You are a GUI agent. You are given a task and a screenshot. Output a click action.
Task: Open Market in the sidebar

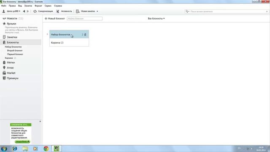[11, 73]
